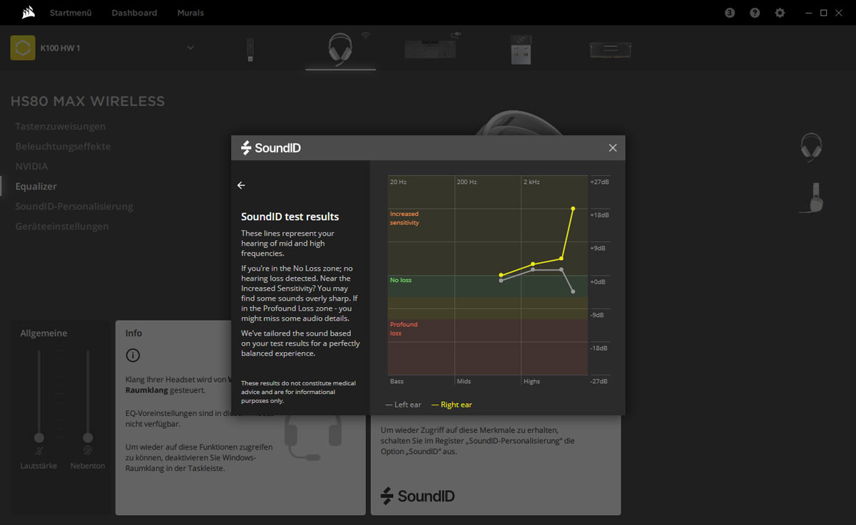Select Tastenzuweisungen in the sidebar
856x525 pixels.
tap(61, 126)
